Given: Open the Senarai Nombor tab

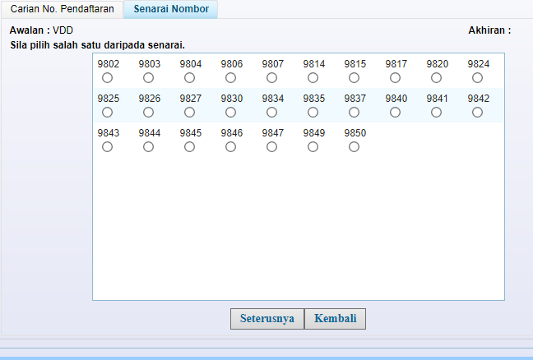Looking at the screenshot, I should (x=171, y=9).
